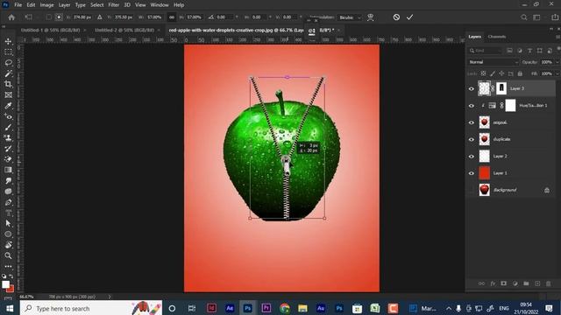Open the Layers panel options menu
561x315 pixels.
[x=557, y=37]
